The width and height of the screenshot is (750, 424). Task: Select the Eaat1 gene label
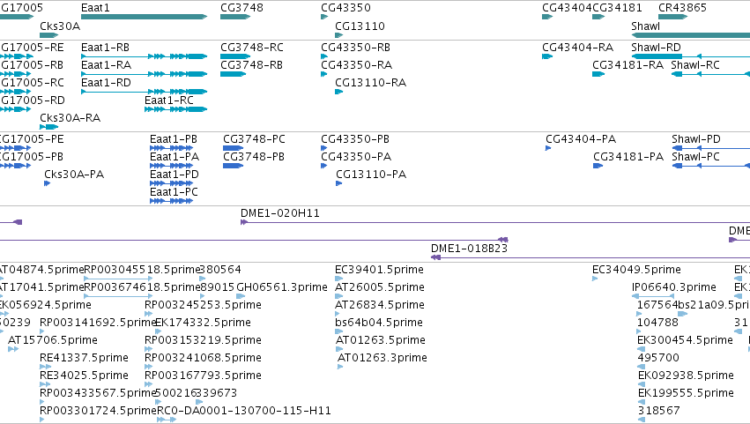[x=95, y=8]
